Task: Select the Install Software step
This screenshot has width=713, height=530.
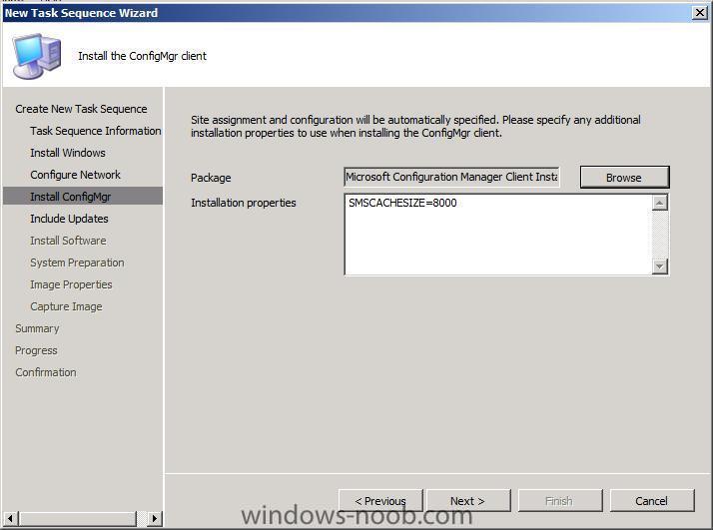Action: pyautogui.click(x=68, y=241)
